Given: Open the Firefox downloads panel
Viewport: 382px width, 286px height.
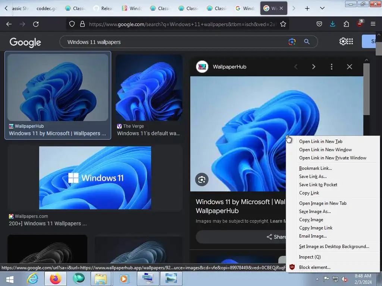Looking at the screenshot, I should pos(332,24).
